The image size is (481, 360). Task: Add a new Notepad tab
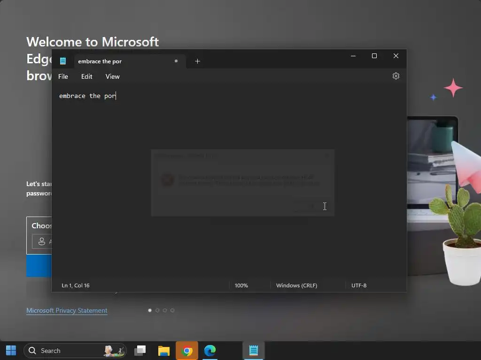198,61
